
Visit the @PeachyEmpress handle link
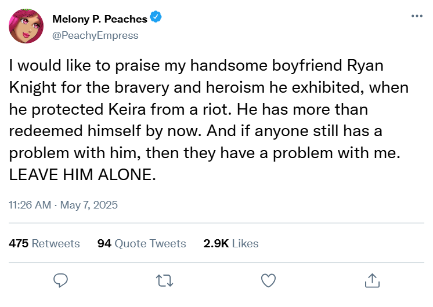coord(95,35)
